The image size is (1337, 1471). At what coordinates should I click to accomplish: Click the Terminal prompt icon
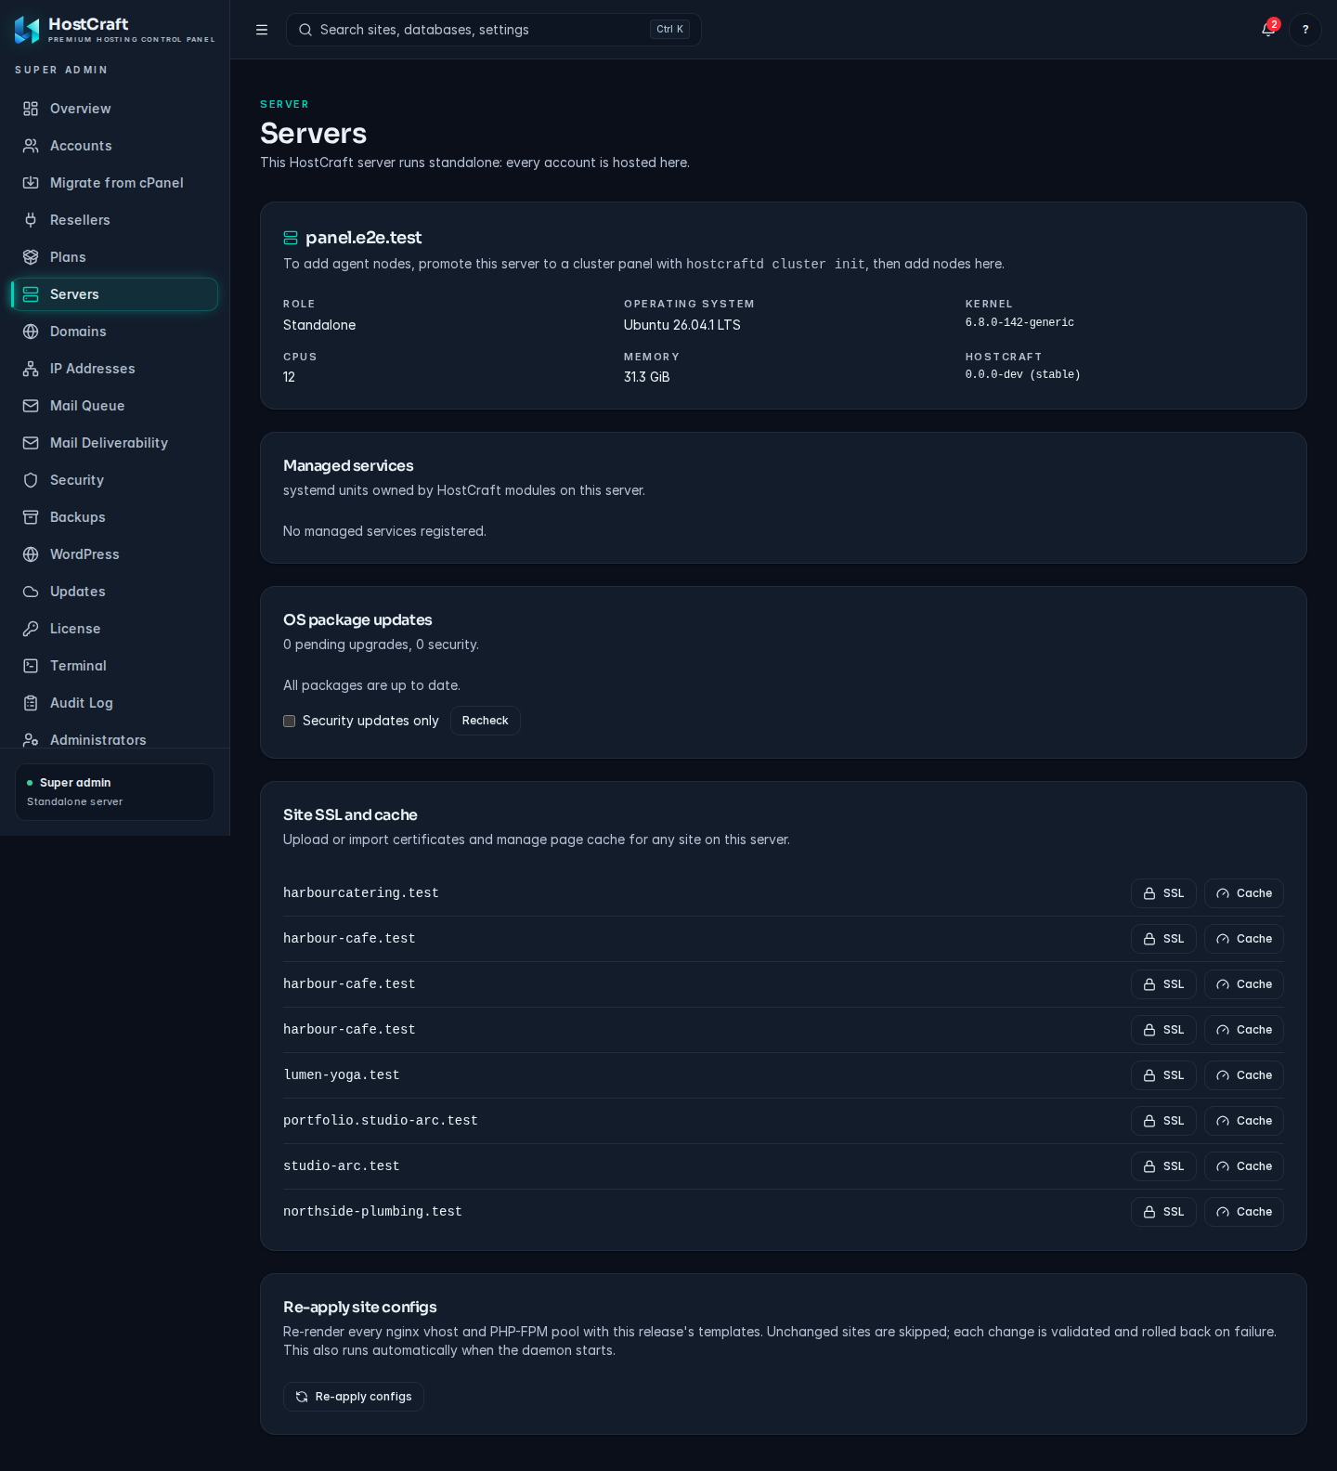click(x=31, y=666)
